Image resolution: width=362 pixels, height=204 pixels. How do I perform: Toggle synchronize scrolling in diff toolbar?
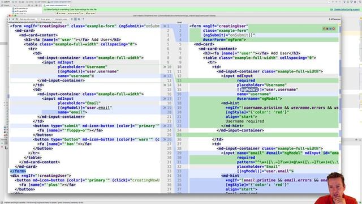point(75,19)
